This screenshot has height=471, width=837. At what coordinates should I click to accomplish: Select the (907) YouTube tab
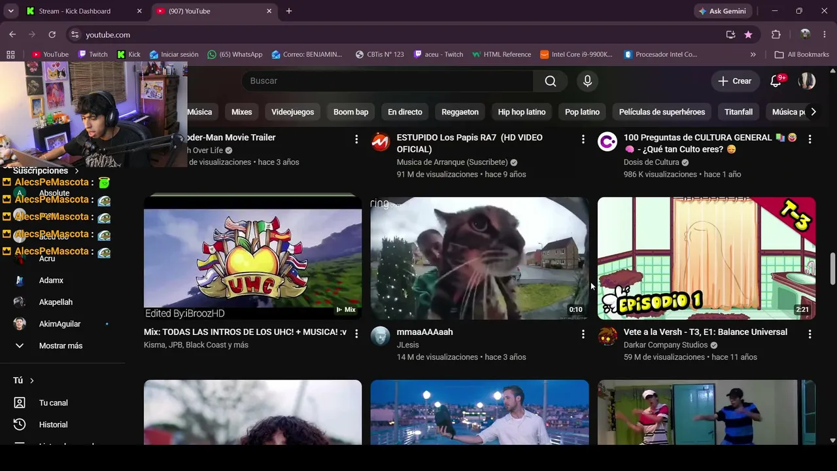tap(214, 11)
